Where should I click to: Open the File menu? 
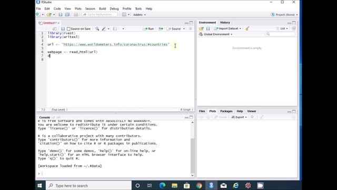pos(38,8)
